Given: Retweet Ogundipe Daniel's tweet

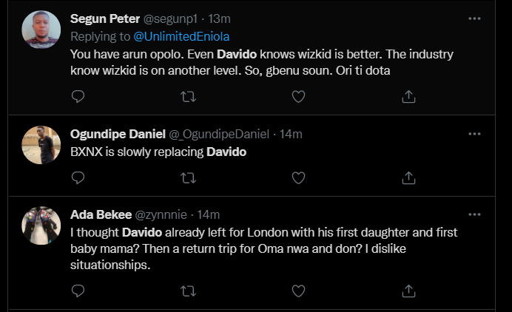Looking at the screenshot, I should 188,177.
